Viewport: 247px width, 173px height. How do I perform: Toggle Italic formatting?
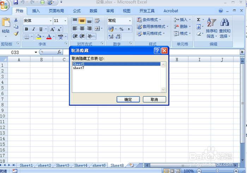(x=34, y=29)
